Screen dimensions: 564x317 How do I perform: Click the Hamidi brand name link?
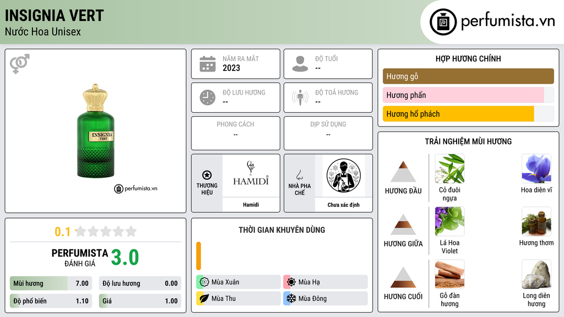coord(251,205)
